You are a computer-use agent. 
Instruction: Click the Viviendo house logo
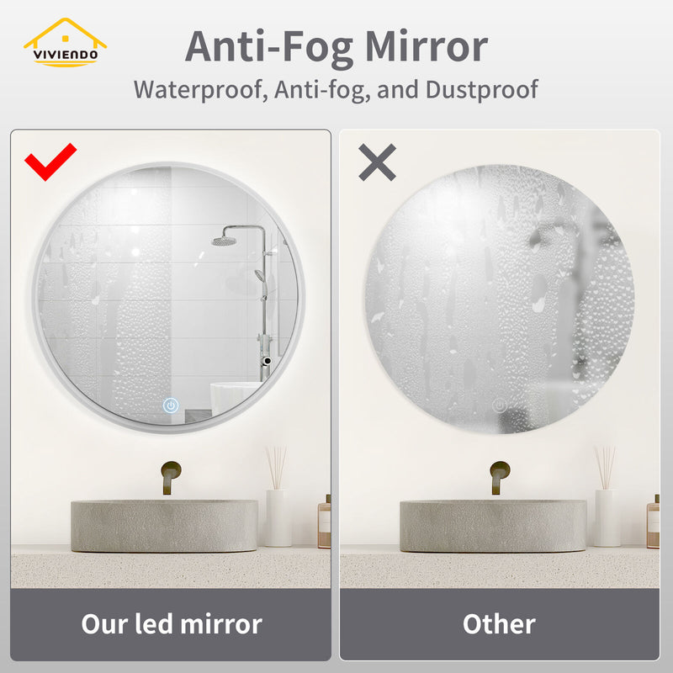[x=66, y=42]
